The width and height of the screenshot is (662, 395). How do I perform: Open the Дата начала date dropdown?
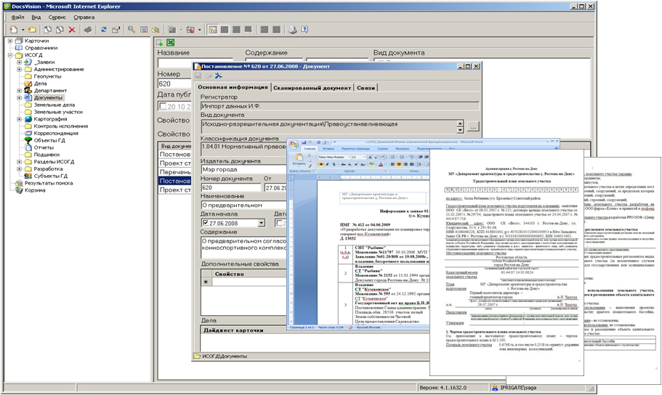(x=262, y=223)
